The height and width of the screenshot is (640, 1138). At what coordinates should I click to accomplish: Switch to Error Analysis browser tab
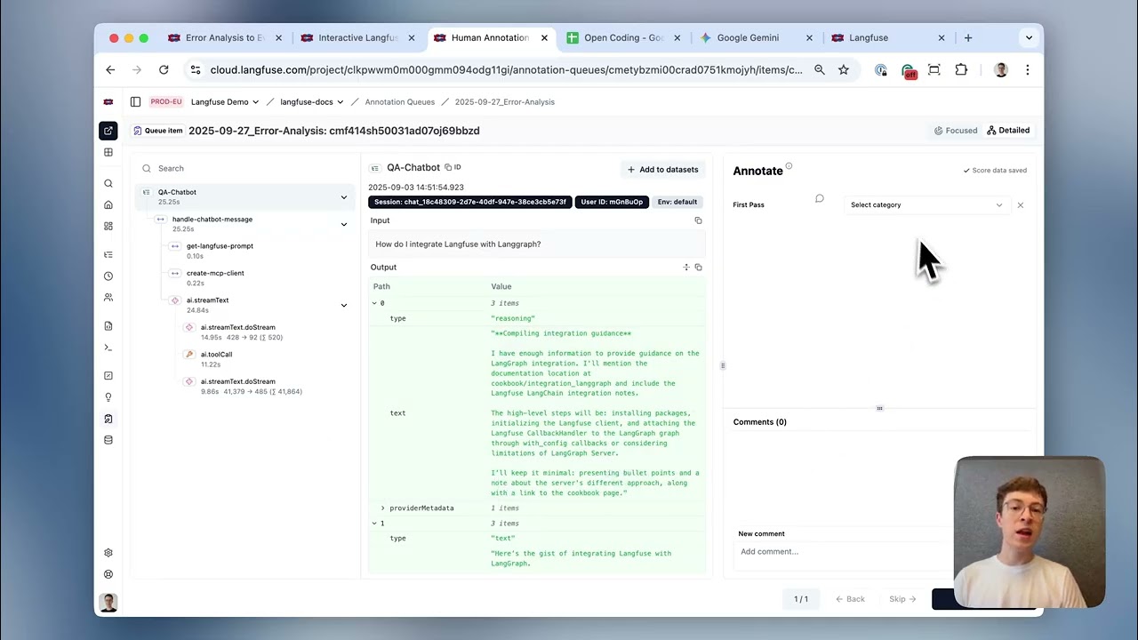tap(225, 38)
